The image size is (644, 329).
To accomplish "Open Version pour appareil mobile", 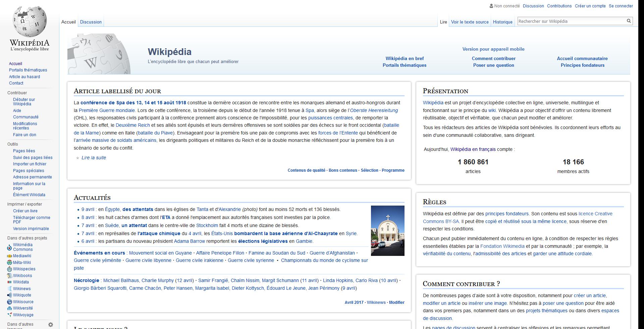I will (x=493, y=49).
